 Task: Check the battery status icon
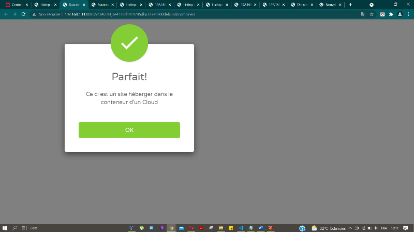point(370,228)
